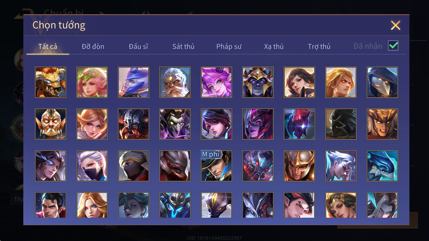Pick the white-bearded old man hero
Viewport: 429px width, 241px height.
pyautogui.click(x=175, y=82)
